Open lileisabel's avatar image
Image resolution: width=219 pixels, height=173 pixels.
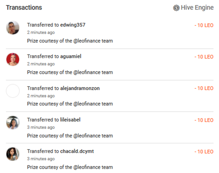pyautogui.click(x=13, y=123)
